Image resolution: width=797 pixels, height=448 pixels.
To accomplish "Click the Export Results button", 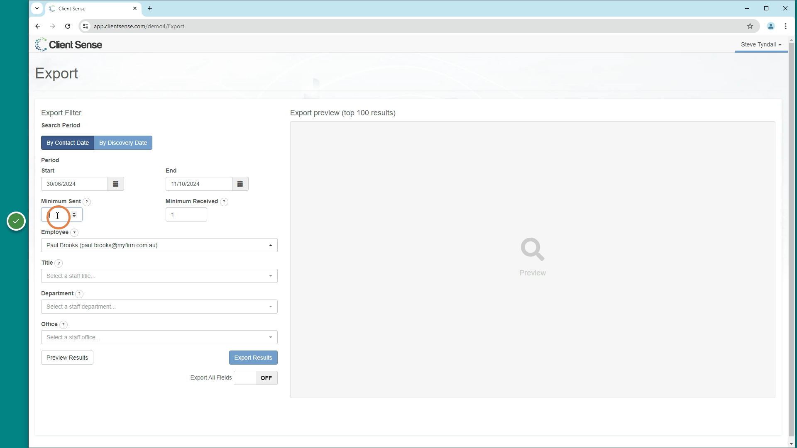I will point(253,358).
